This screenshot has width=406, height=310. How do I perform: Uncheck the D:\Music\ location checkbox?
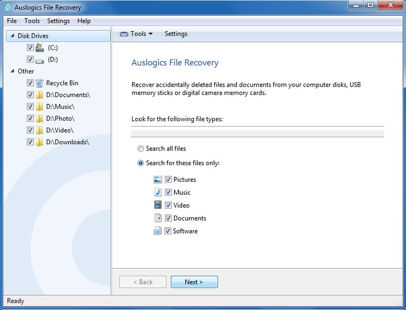point(30,106)
